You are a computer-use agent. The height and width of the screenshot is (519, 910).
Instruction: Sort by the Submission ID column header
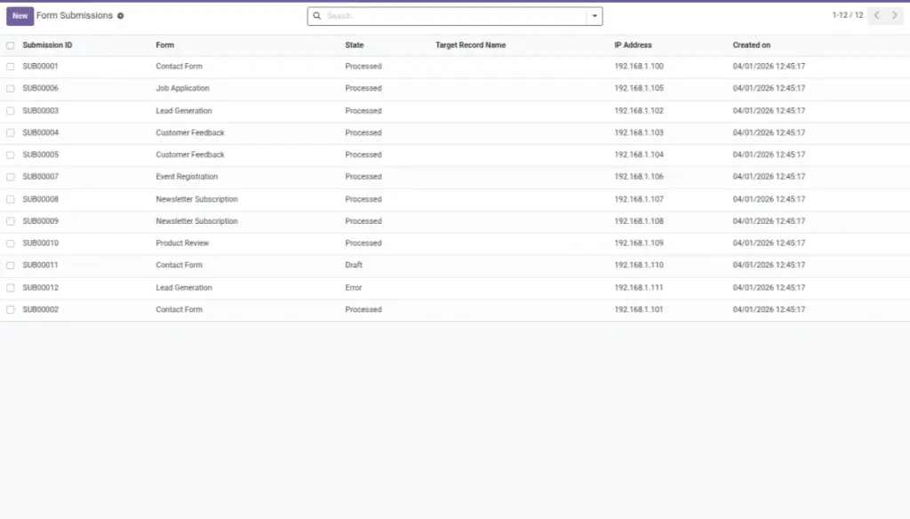point(48,45)
